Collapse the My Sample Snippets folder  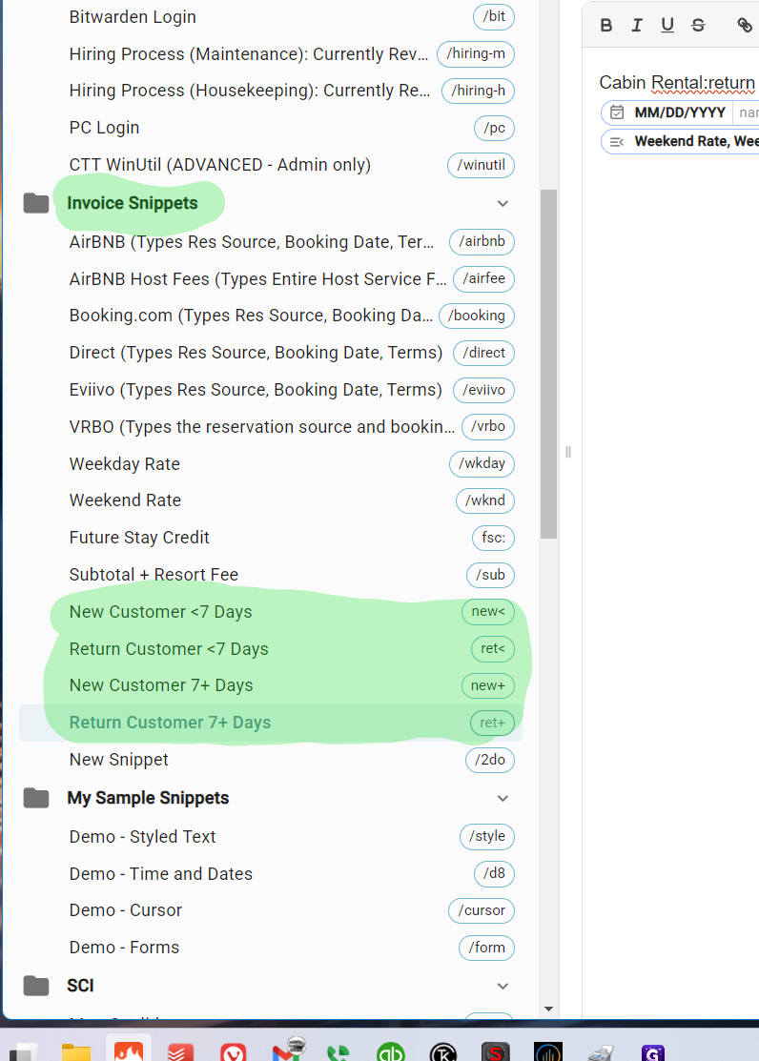click(503, 799)
